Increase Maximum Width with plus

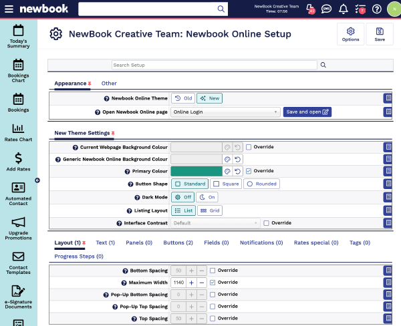pyautogui.click(x=191, y=283)
